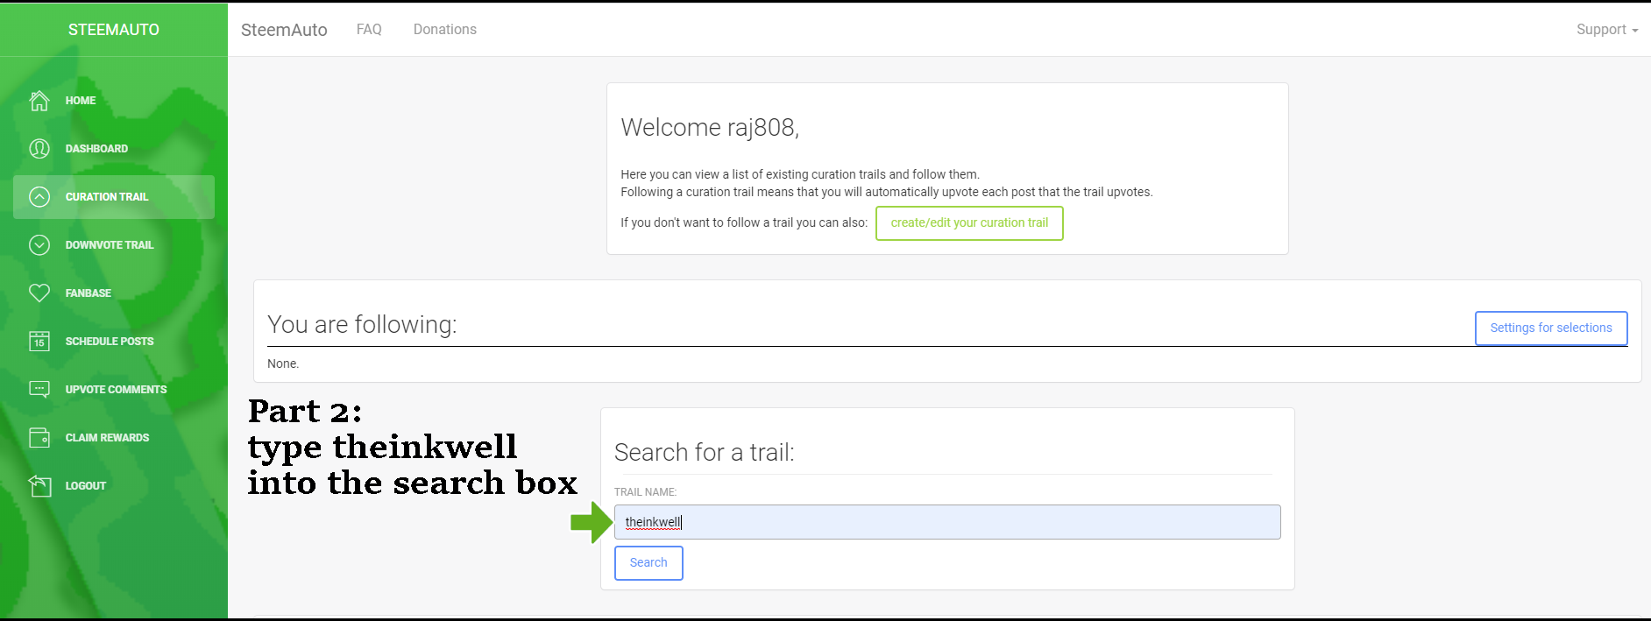Click the Downvote Trail down-chevron icon
Image resolution: width=1651 pixels, height=621 pixels.
pos(39,245)
